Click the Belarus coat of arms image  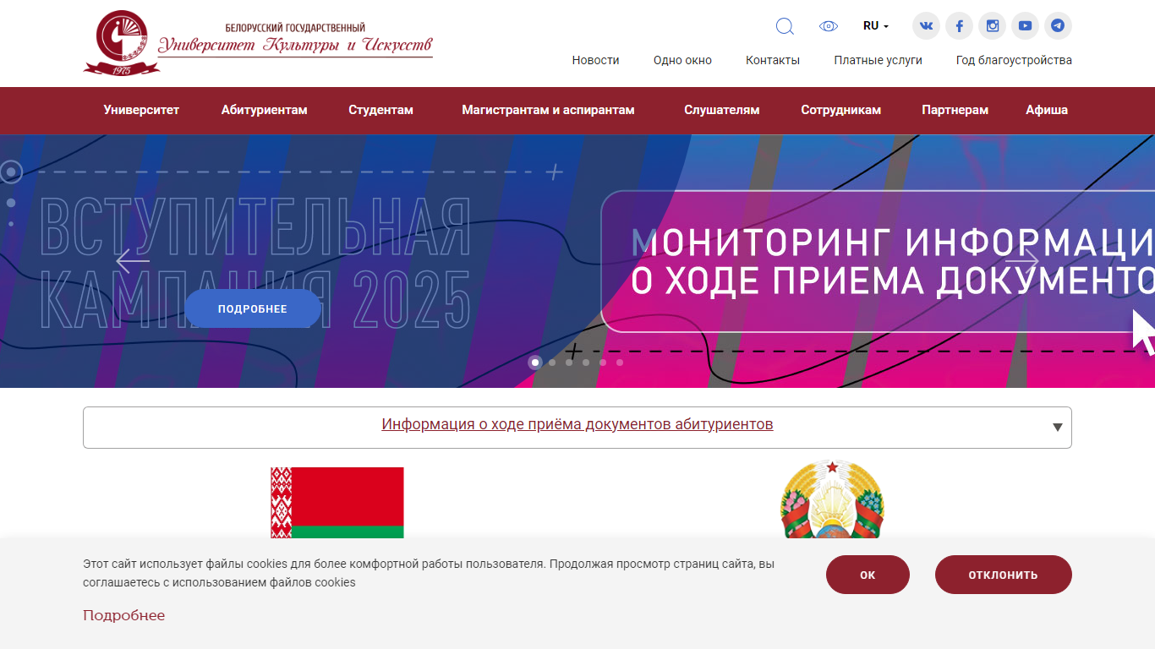pyautogui.click(x=832, y=500)
